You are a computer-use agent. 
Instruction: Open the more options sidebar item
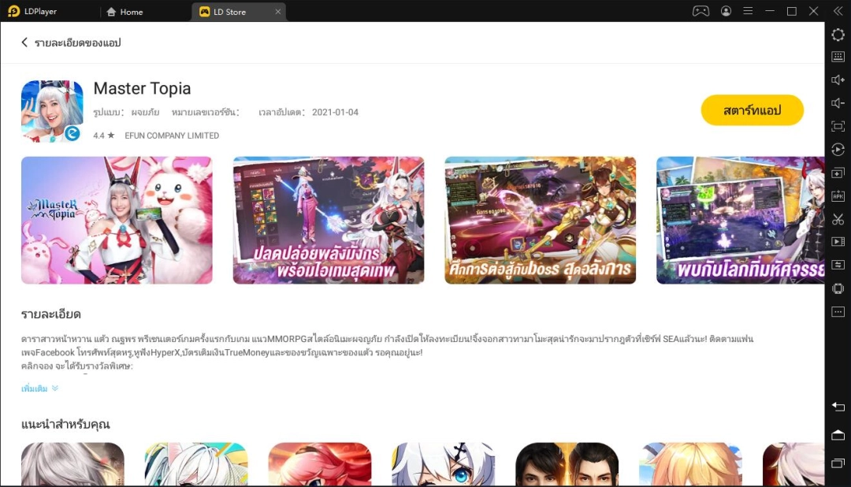[x=838, y=312]
